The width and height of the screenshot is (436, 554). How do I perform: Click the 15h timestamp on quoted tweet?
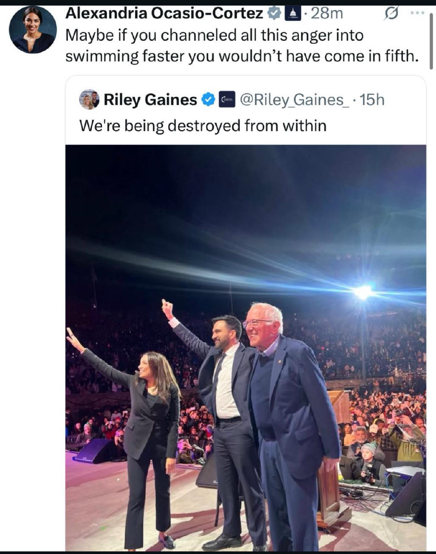372,100
